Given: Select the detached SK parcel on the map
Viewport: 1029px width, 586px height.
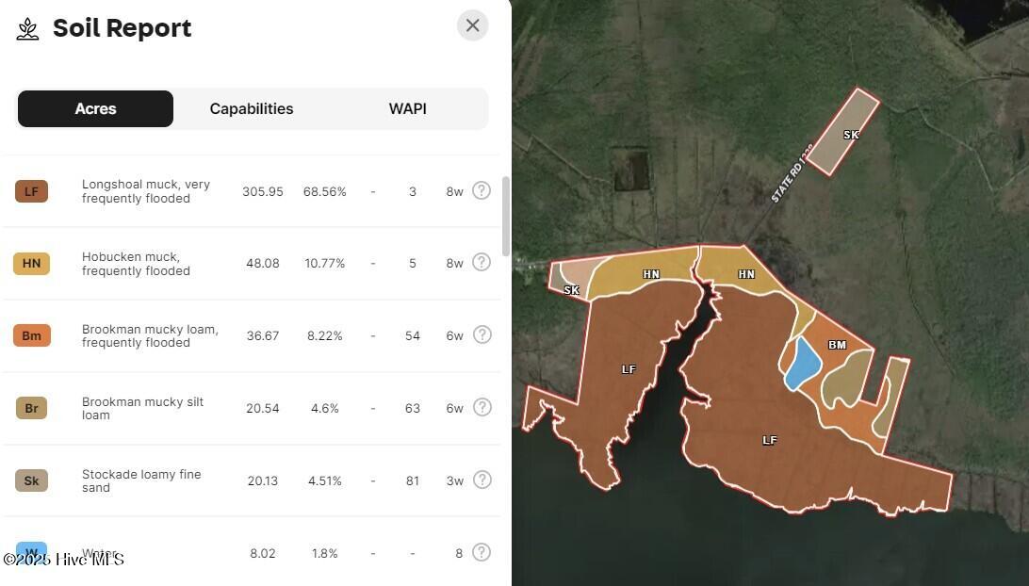Looking at the screenshot, I should point(842,132).
